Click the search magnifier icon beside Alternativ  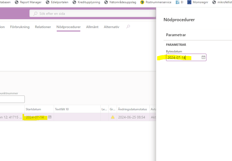pyautogui.click(x=128, y=27)
